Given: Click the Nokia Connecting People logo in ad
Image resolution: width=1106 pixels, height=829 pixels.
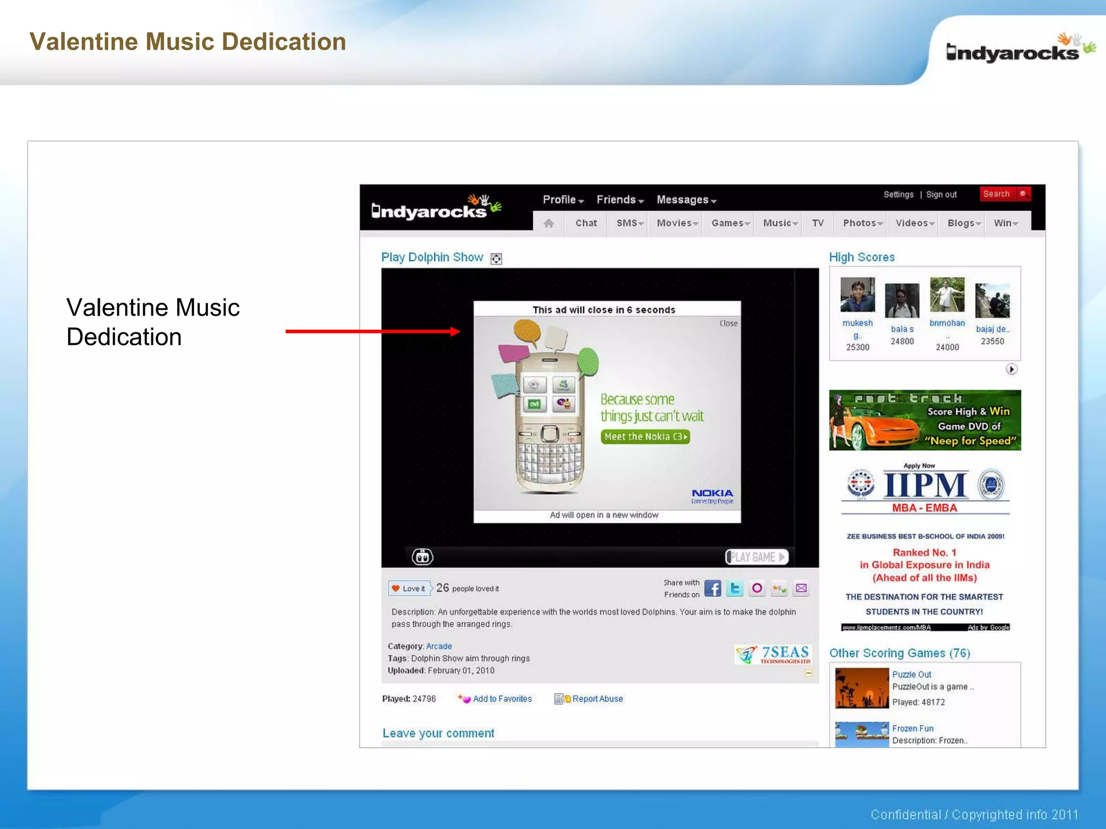Looking at the screenshot, I should click(x=712, y=496).
